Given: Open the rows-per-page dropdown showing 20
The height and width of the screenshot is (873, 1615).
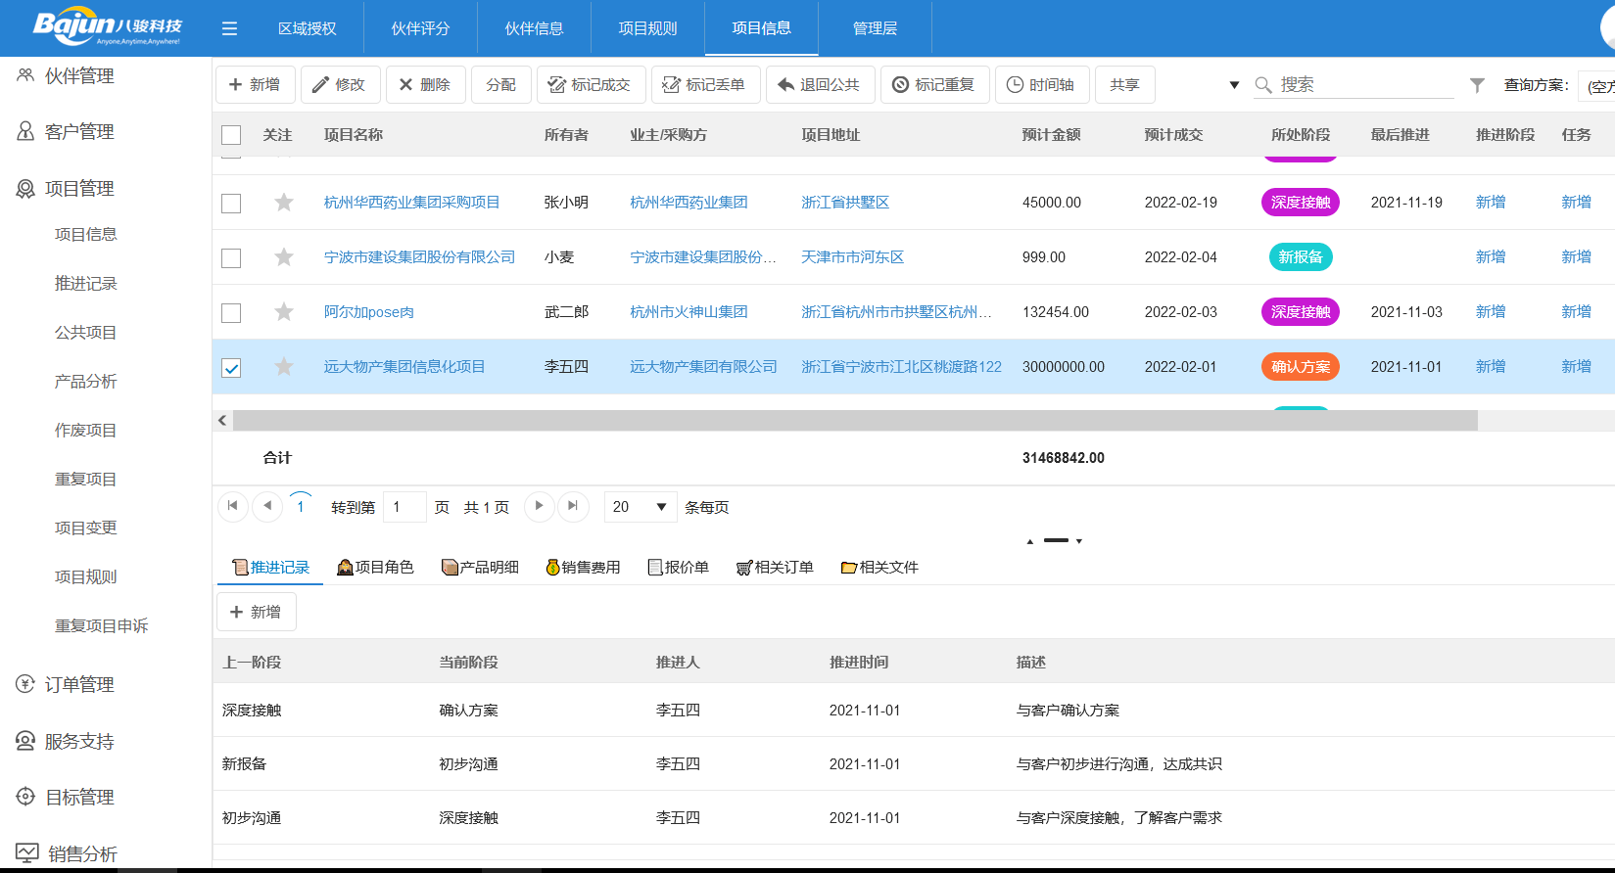Looking at the screenshot, I should 640,507.
